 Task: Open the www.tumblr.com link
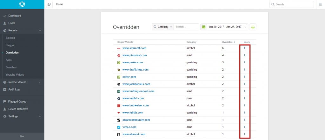click(133, 99)
